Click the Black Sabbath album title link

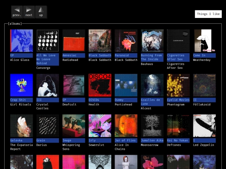pyautogui.click(x=100, y=55)
